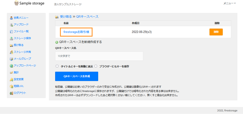Check ブラウザーにもキーを保存 option
243x116 pixels.
click(x=96, y=66)
